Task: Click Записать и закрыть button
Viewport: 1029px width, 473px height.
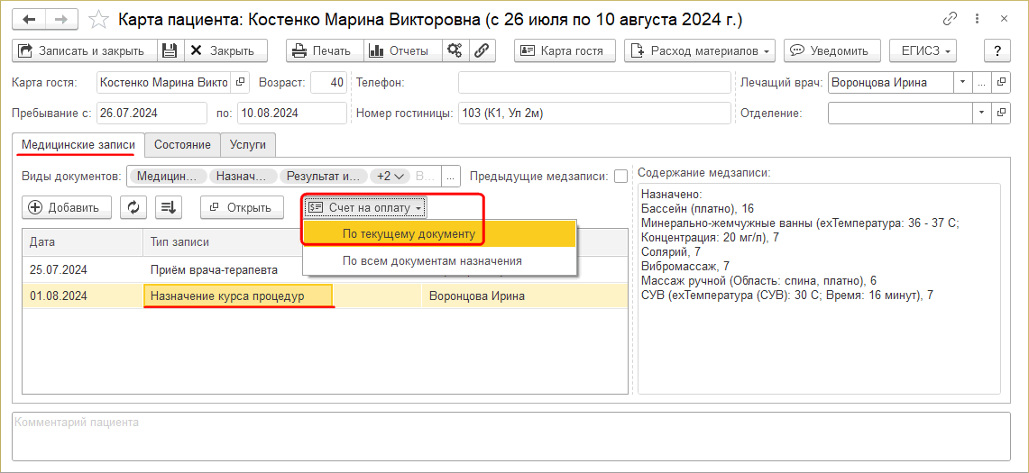Action: tap(85, 50)
